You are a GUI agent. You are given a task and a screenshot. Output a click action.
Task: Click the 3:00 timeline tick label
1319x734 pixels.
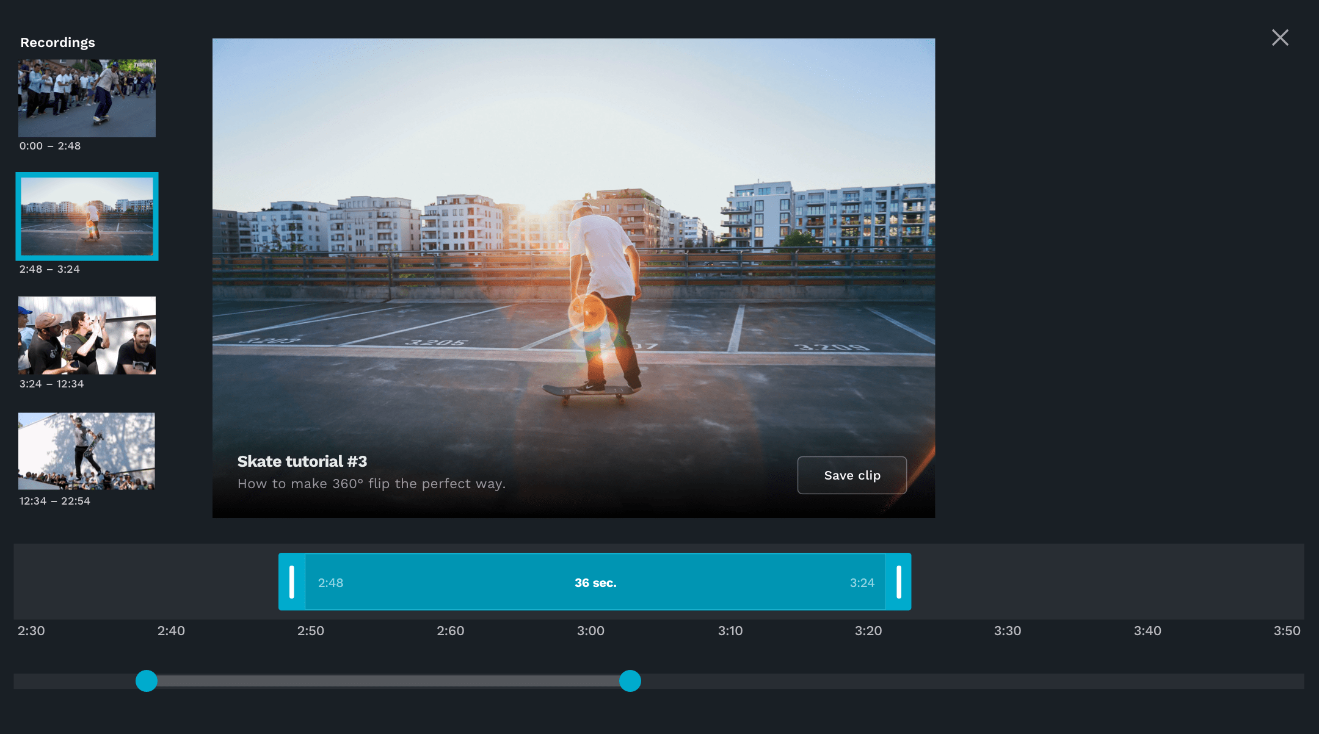(590, 631)
